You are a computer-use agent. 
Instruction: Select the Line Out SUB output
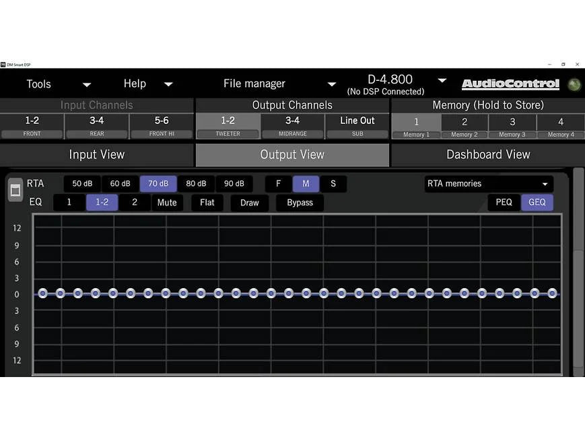[x=357, y=126]
